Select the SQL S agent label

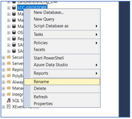pyautogui.click(x=18, y=101)
